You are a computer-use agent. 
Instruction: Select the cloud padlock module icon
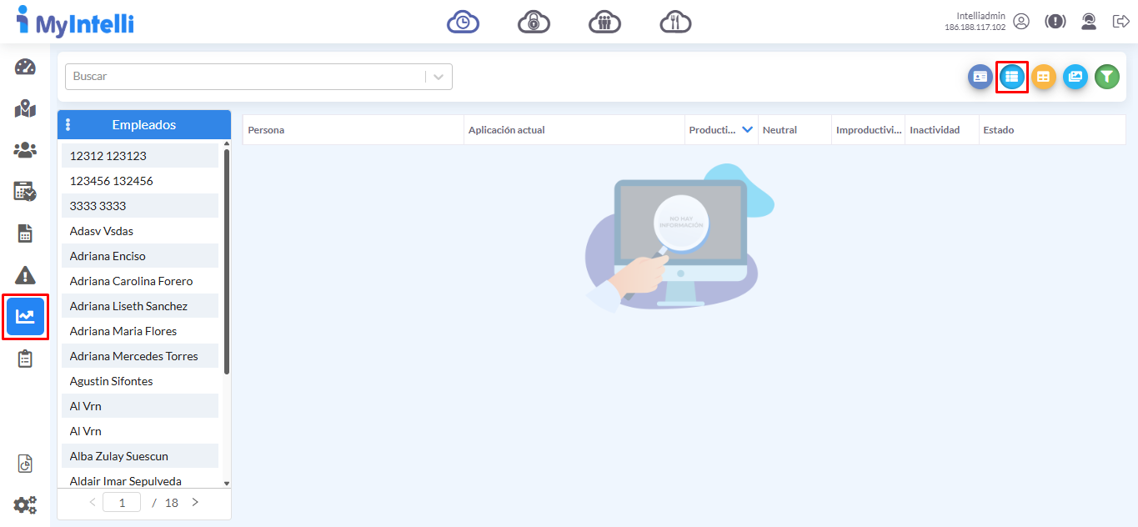click(x=534, y=22)
